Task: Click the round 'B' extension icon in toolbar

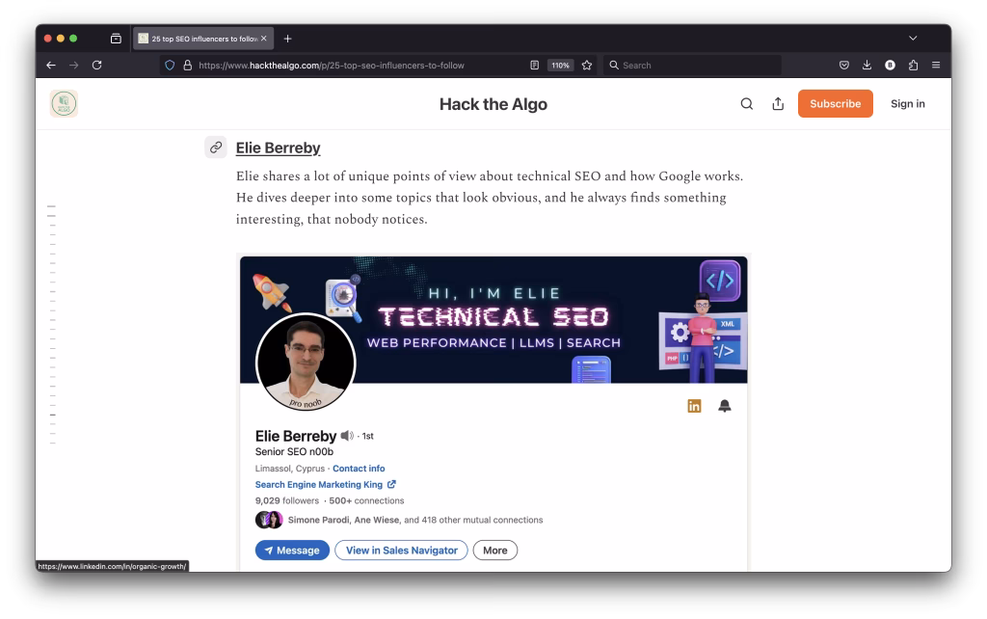Action: 890,65
